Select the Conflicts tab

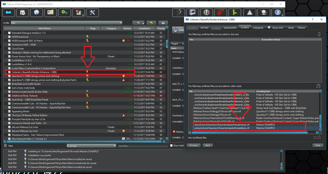[x=244, y=27]
